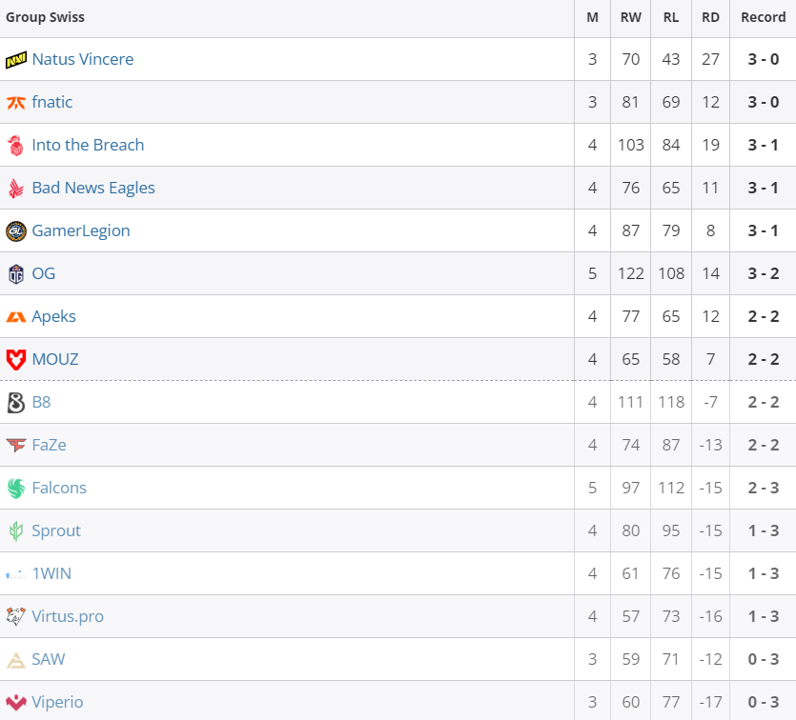Click the Into the Breach knight logo
The height and width of the screenshot is (720, 796).
click(16, 146)
